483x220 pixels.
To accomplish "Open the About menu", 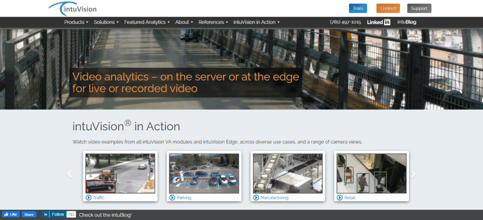I will click(x=184, y=22).
